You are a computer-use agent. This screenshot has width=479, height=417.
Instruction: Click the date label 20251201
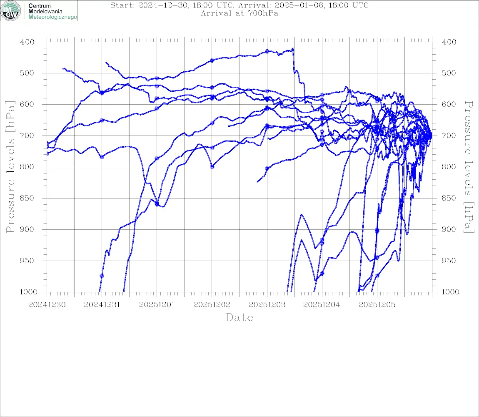pyautogui.click(x=157, y=305)
